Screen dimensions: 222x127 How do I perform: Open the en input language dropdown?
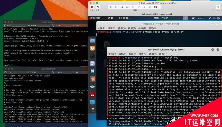pos(201,18)
